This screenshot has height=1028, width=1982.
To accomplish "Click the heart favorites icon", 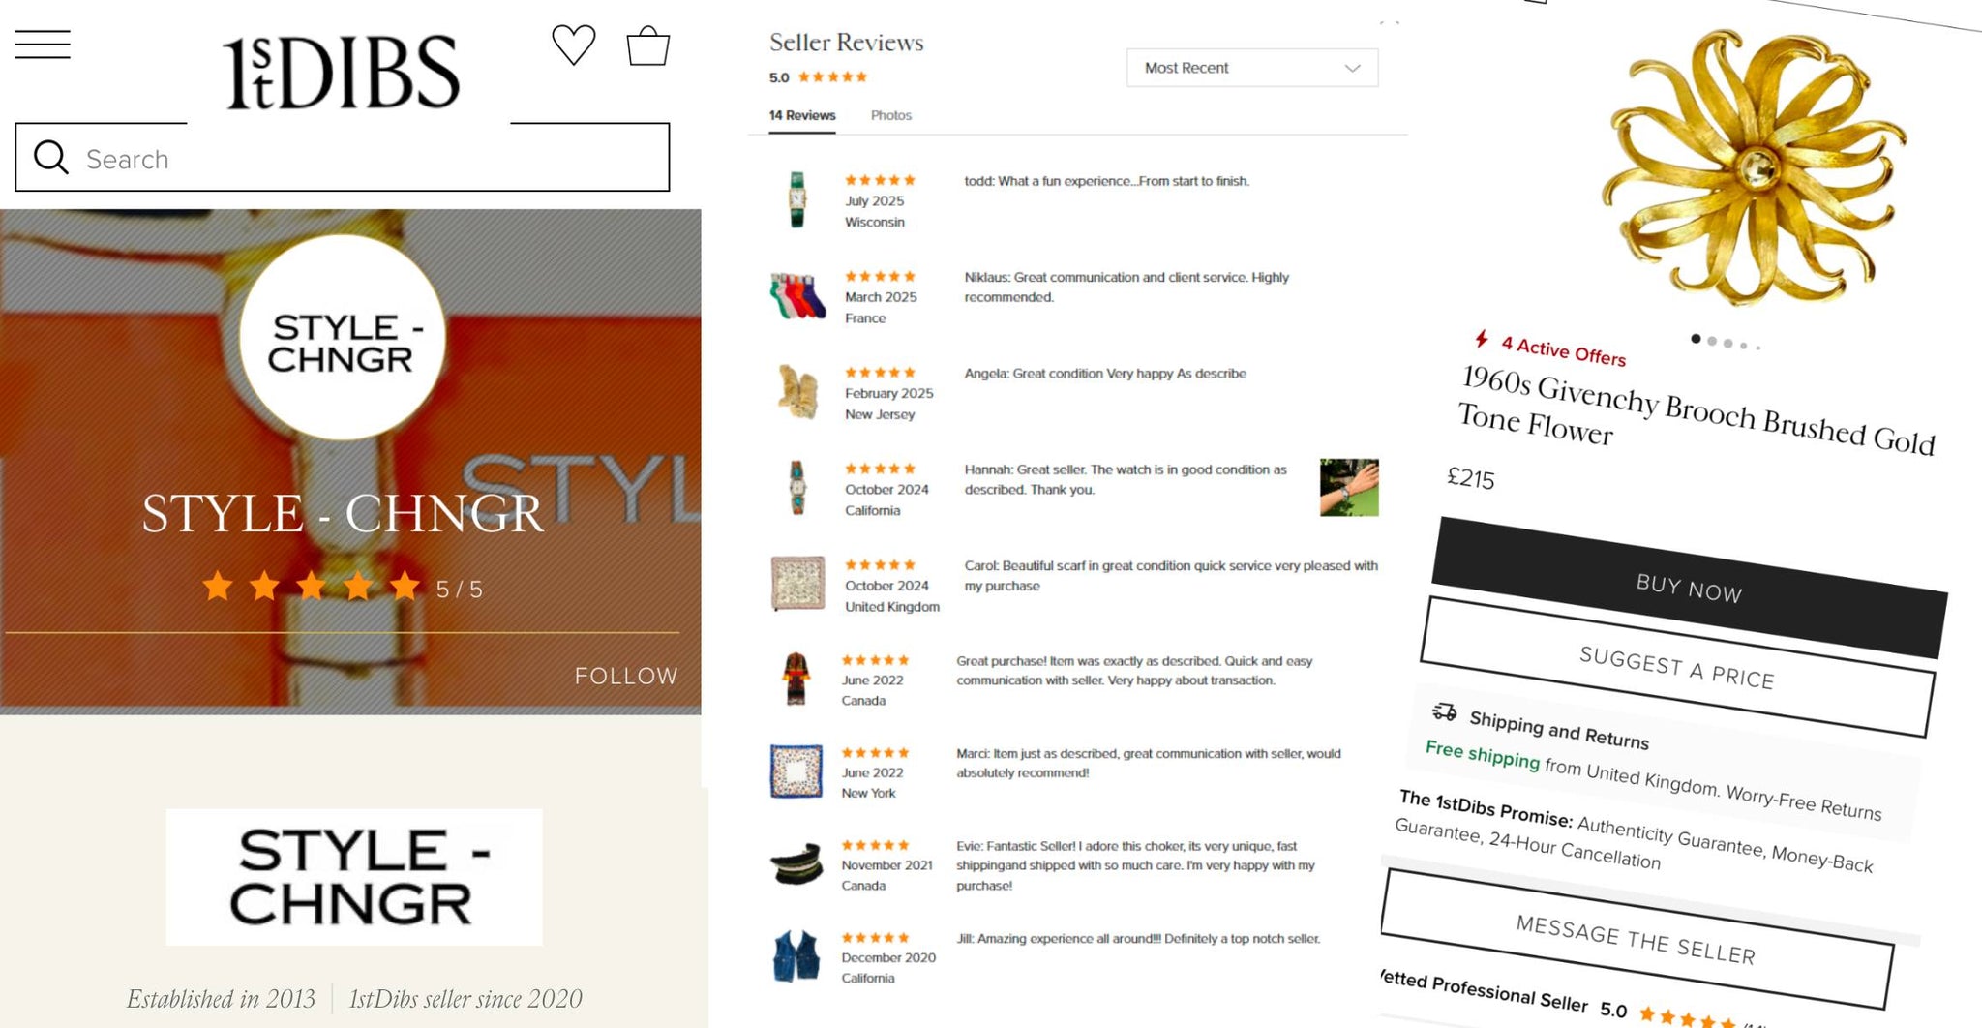I will point(573,45).
